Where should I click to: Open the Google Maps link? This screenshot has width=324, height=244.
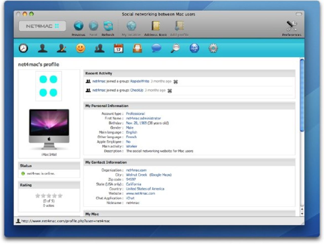160,175
